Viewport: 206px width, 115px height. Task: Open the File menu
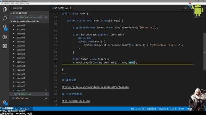click(x=2, y=4)
